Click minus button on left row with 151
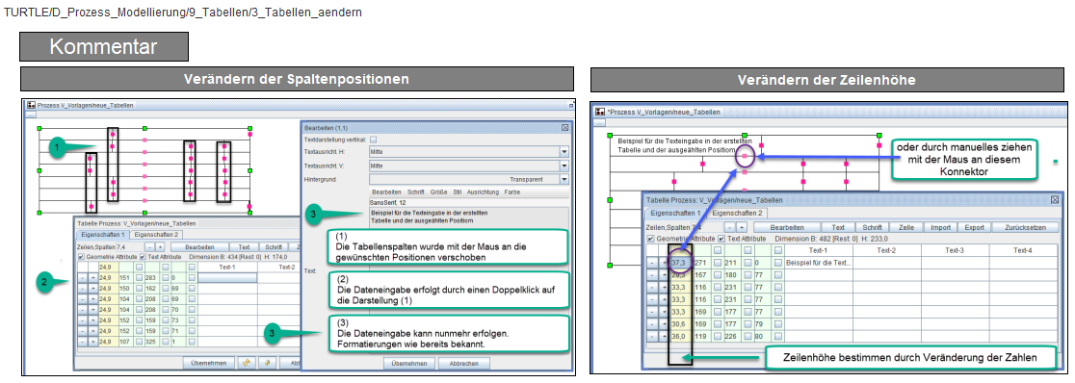The image size is (1075, 383). [82, 277]
